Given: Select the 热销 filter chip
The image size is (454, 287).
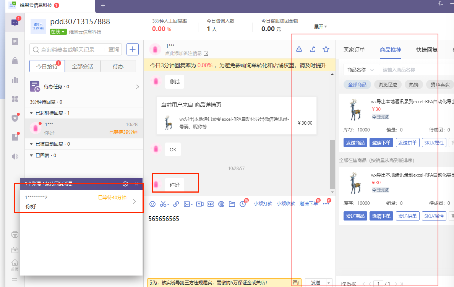Looking at the screenshot, I should [413, 84].
